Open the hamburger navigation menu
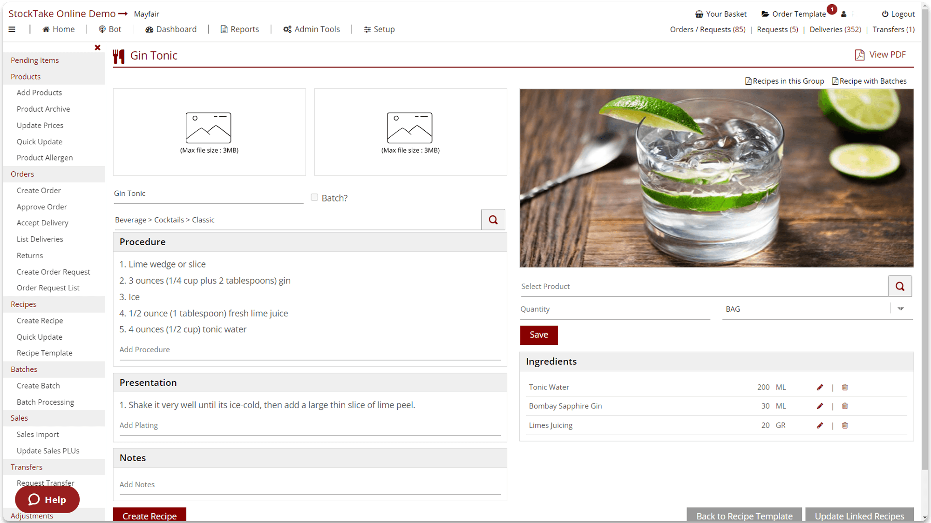The image size is (931, 523). click(x=12, y=29)
